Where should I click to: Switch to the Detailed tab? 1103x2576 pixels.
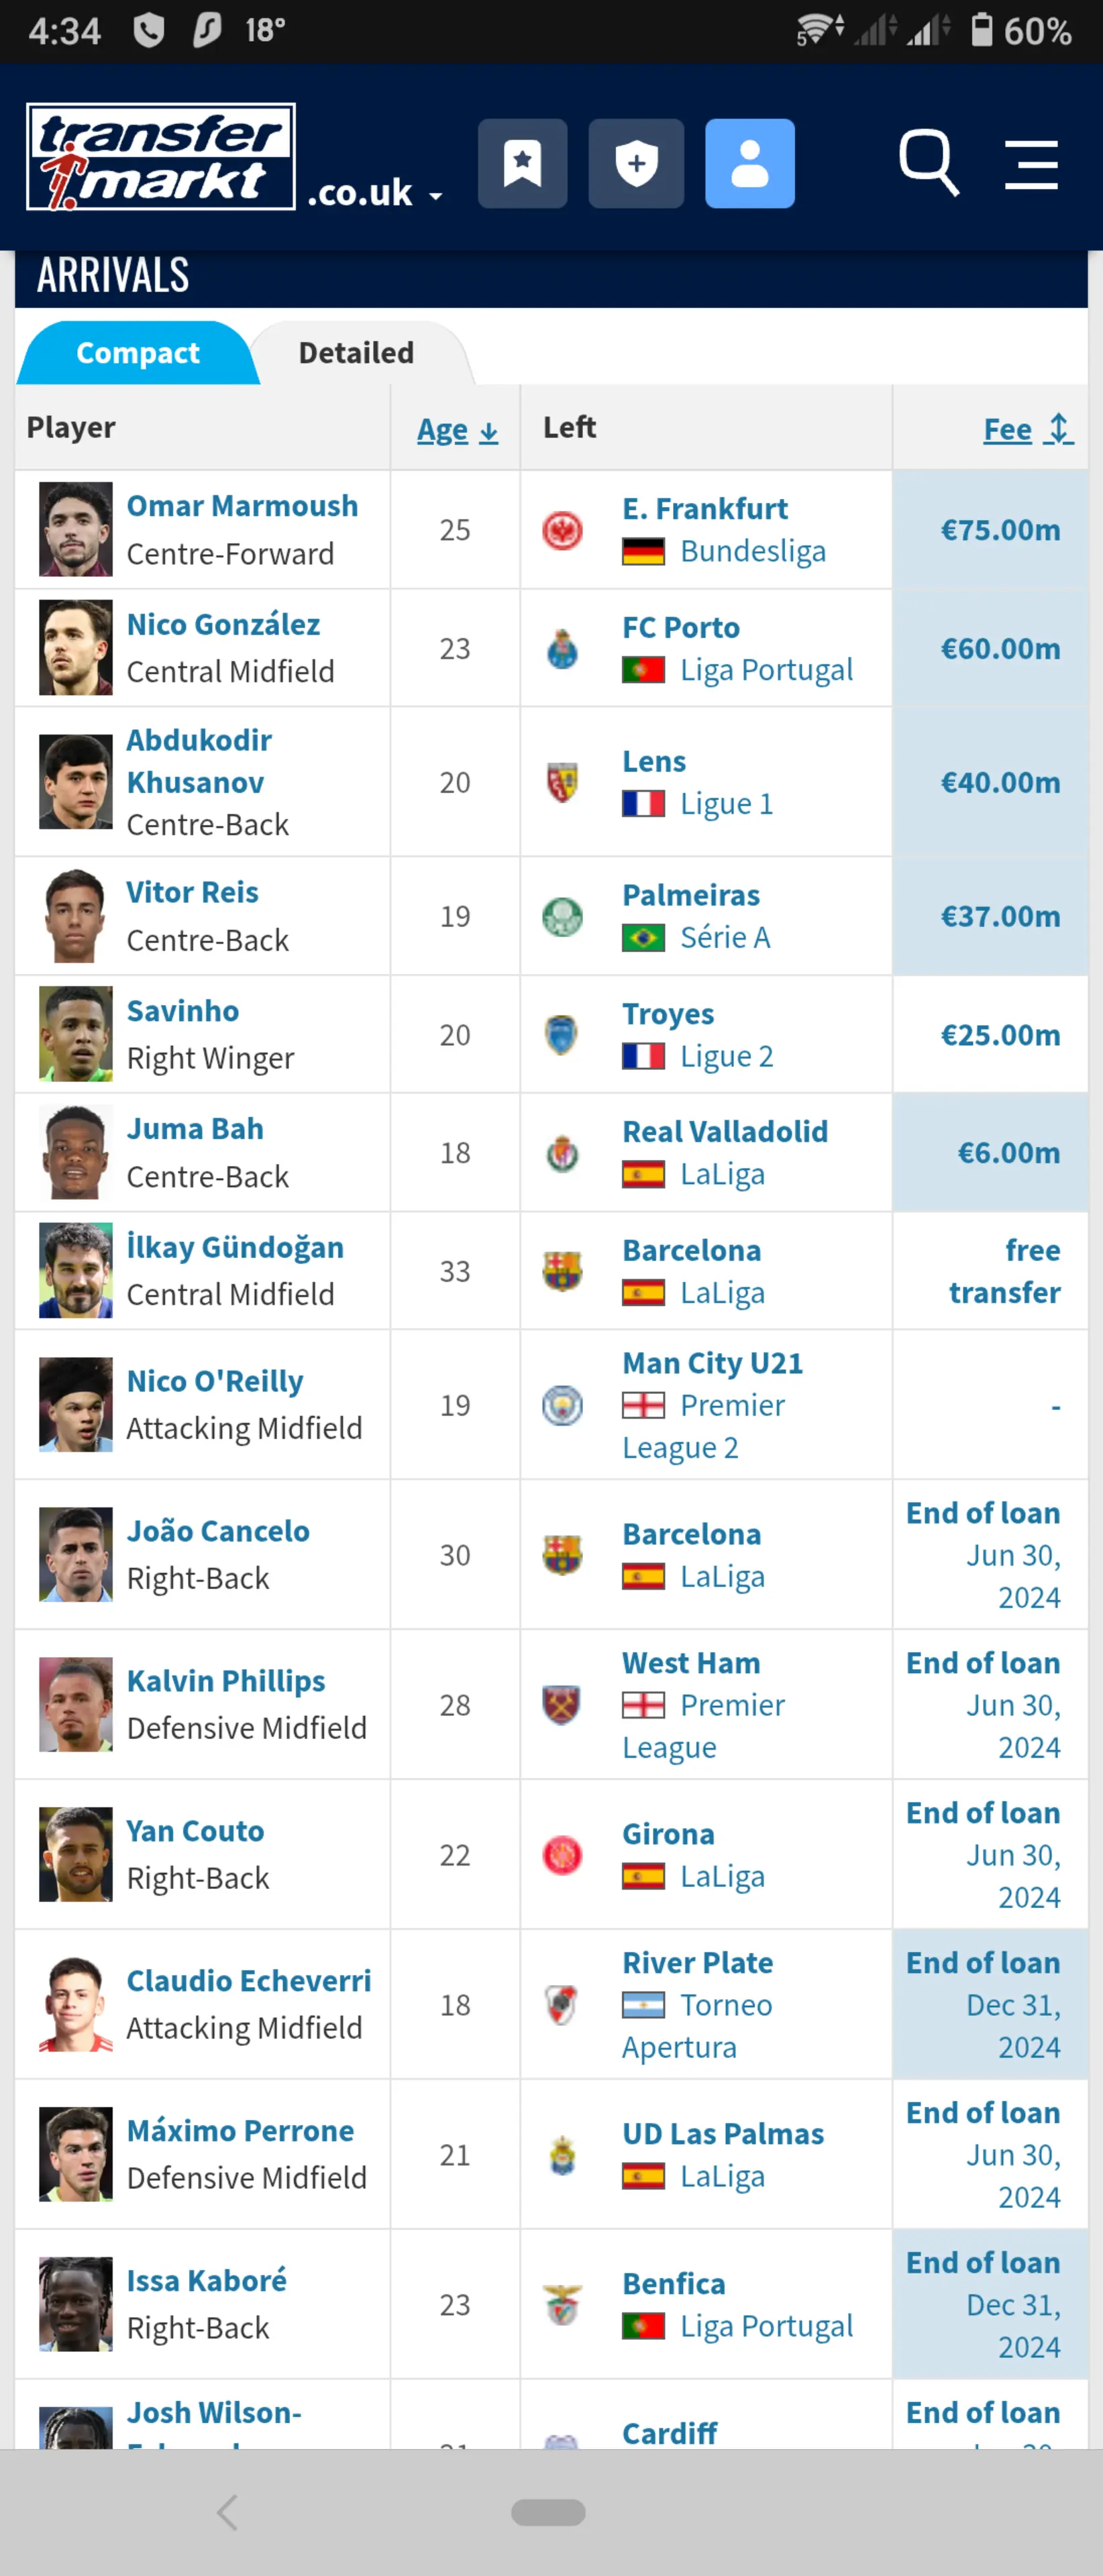coord(356,353)
